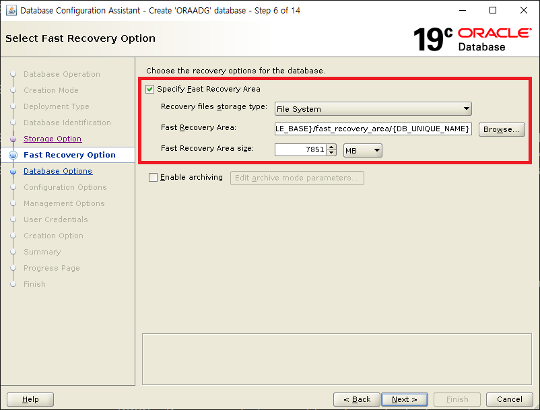
Task: Decrease Fast Recovery Area size with down arrow
Action: pos(331,153)
